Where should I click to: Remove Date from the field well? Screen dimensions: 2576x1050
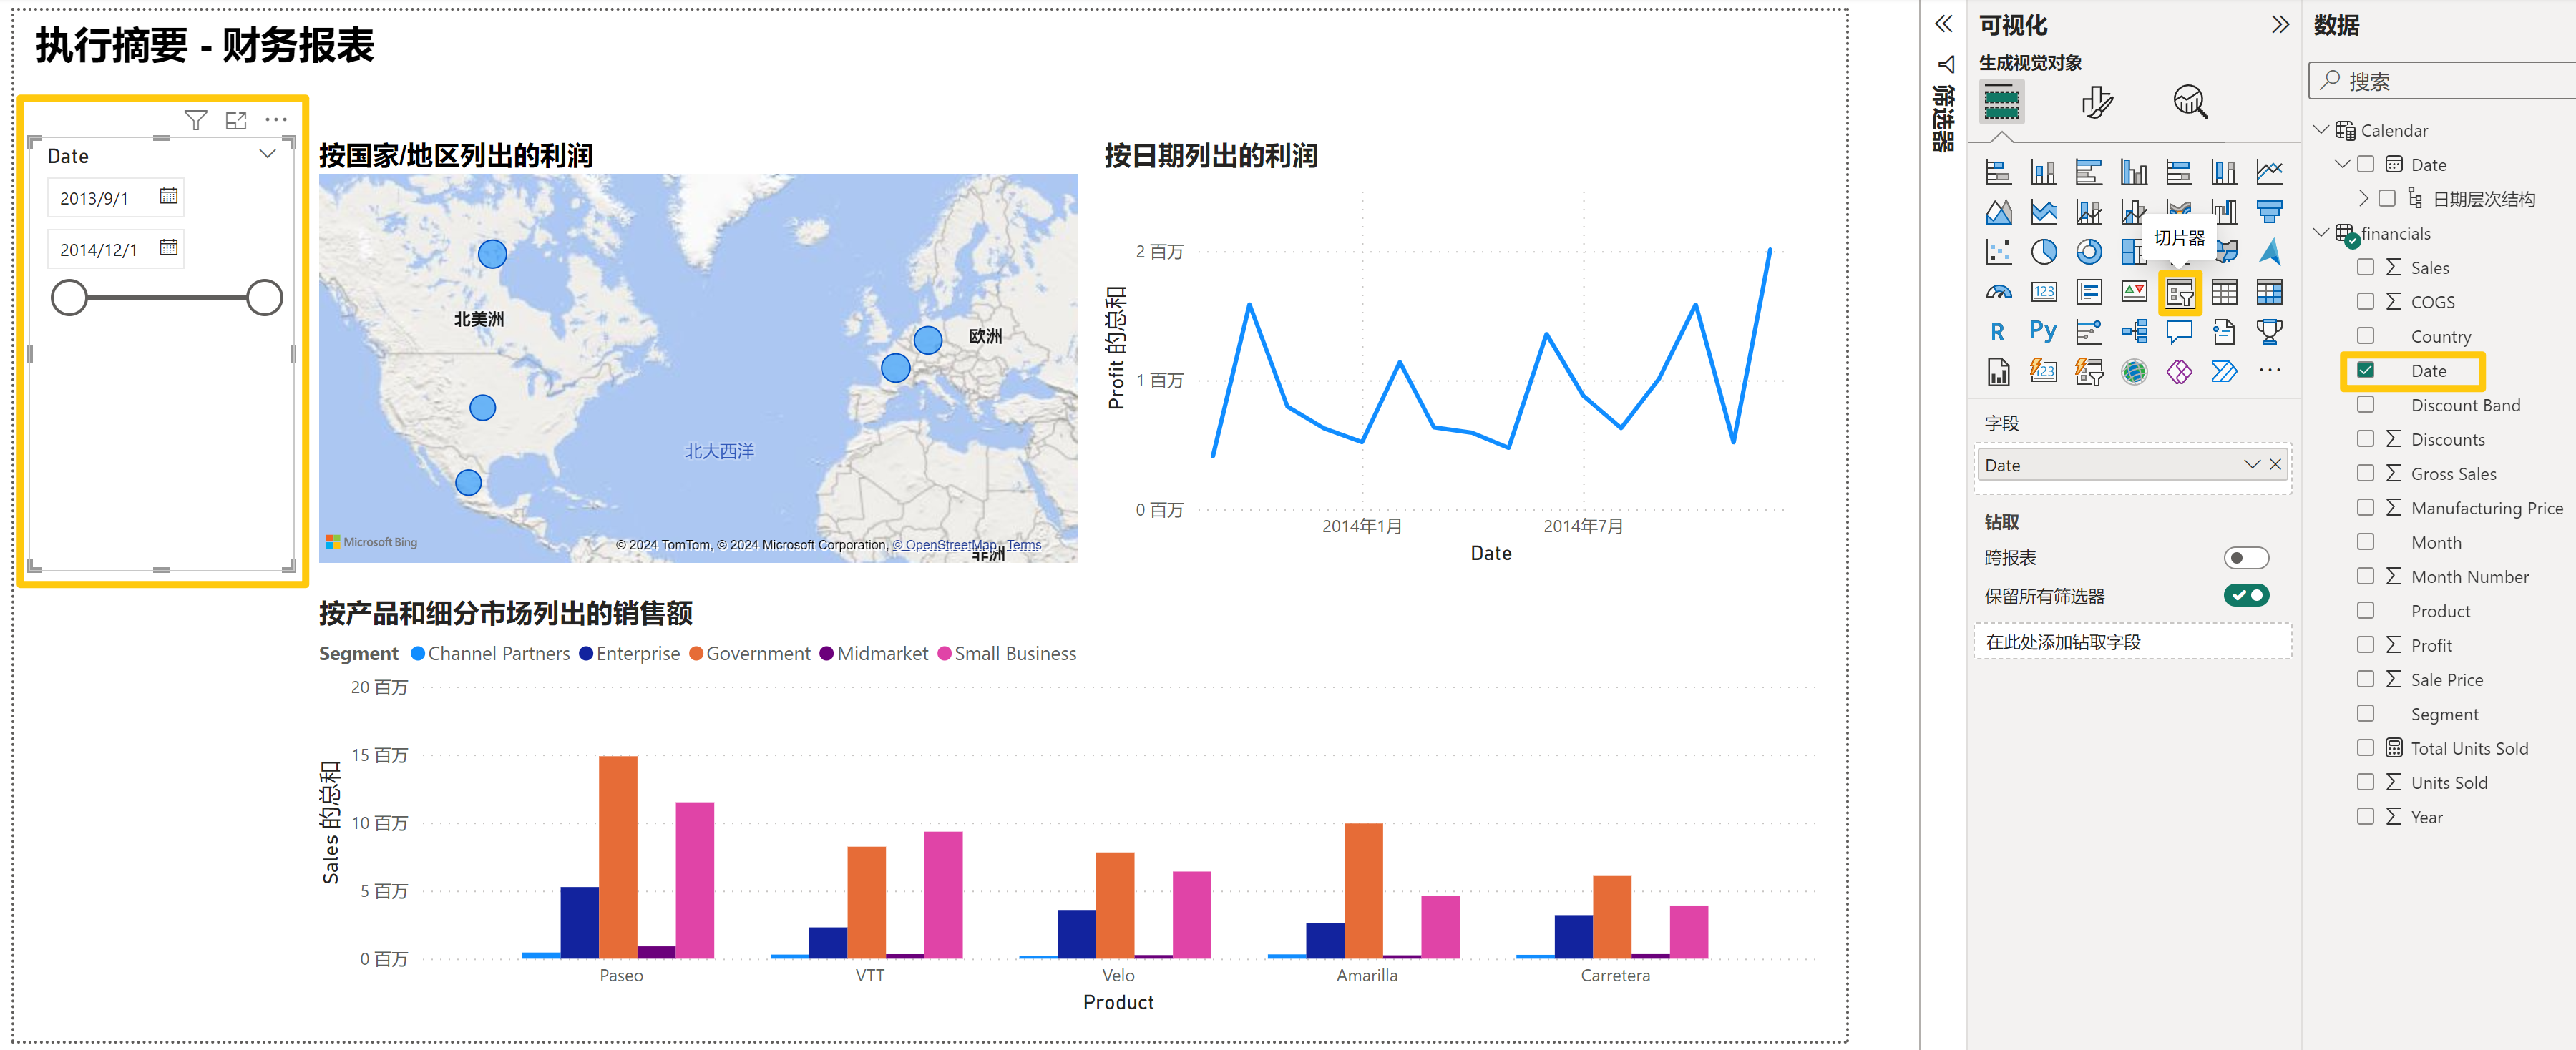pos(2275,465)
